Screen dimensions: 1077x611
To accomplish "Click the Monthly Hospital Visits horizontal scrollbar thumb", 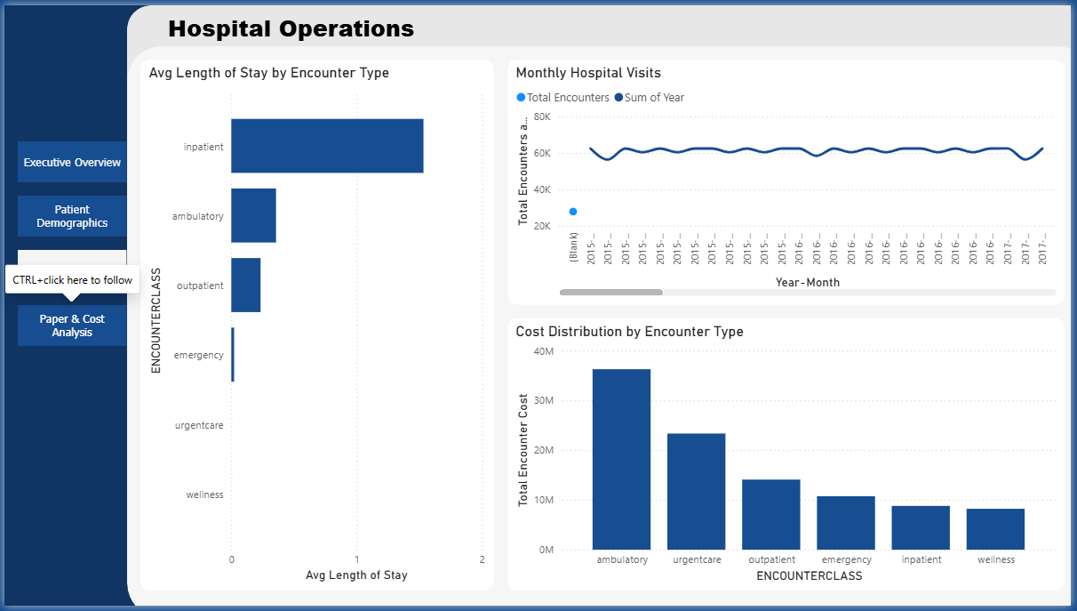I will [610, 292].
